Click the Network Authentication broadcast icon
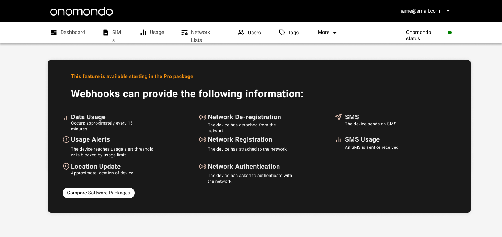 (203, 167)
